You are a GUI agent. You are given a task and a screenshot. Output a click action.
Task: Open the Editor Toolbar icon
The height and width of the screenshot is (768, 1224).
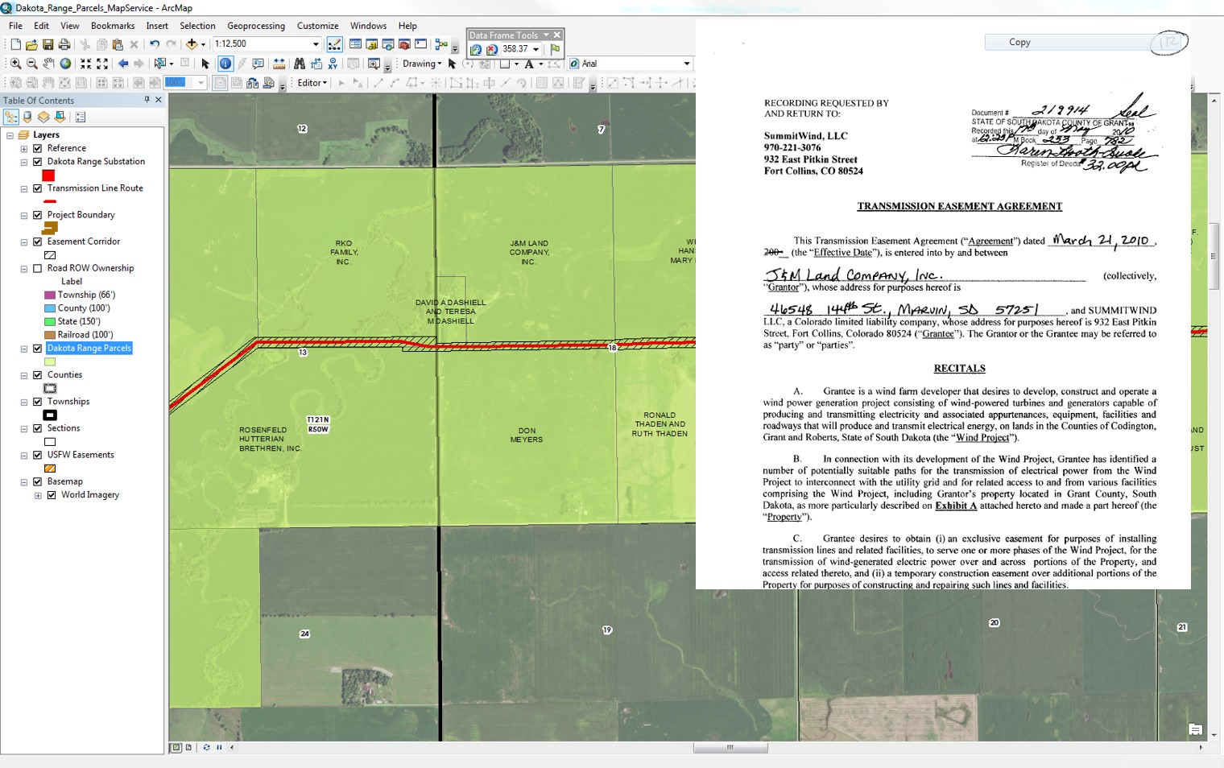pos(334,44)
